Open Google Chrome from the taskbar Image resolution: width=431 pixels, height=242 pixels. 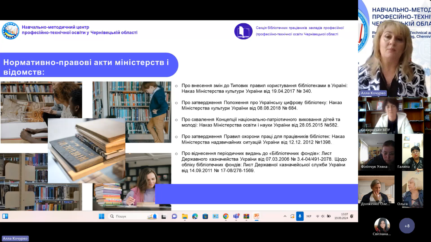click(226, 216)
